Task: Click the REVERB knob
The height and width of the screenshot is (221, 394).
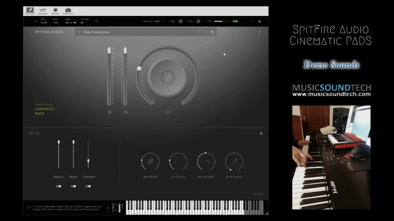Action: pyautogui.click(x=150, y=161)
